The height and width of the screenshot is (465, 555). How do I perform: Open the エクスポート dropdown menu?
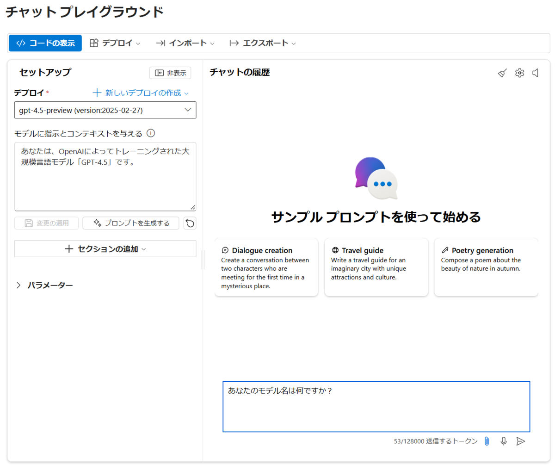[x=262, y=43]
